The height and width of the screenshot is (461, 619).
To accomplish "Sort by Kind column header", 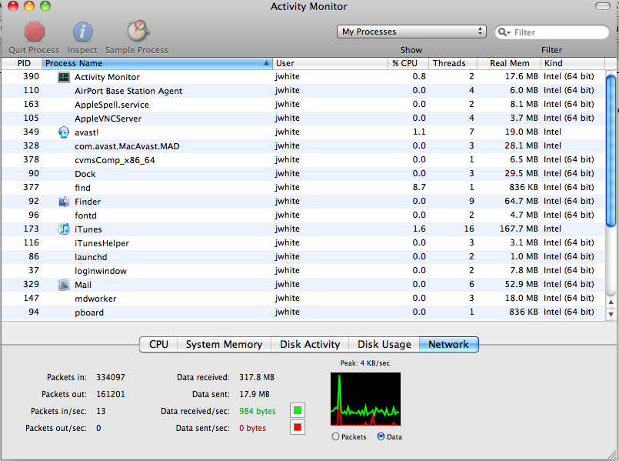I will point(573,63).
